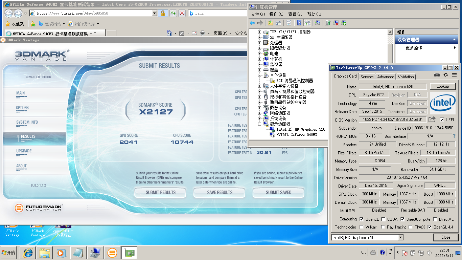Viewport: 462px width, 260px height.
Task: Open the 开始 Start menu button
Action: pyautogui.click(x=9, y=253)
